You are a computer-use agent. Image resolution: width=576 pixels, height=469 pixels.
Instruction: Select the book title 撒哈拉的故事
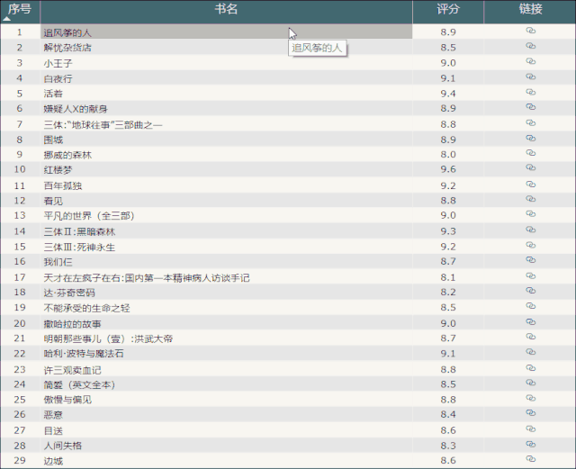(72, 323)
